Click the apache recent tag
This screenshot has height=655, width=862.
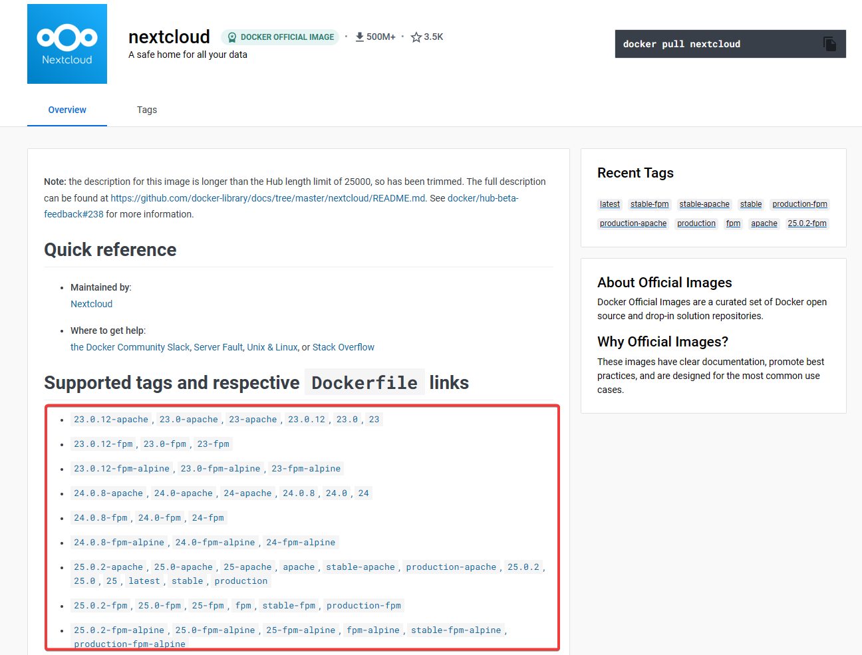764,223
